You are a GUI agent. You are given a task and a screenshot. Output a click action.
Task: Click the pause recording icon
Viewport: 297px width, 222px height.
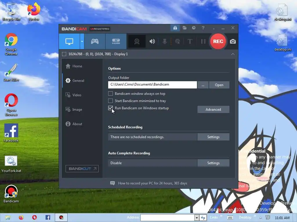tap(203, 41)
